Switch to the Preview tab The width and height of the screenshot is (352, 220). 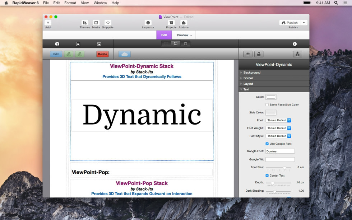pos(184,35)
